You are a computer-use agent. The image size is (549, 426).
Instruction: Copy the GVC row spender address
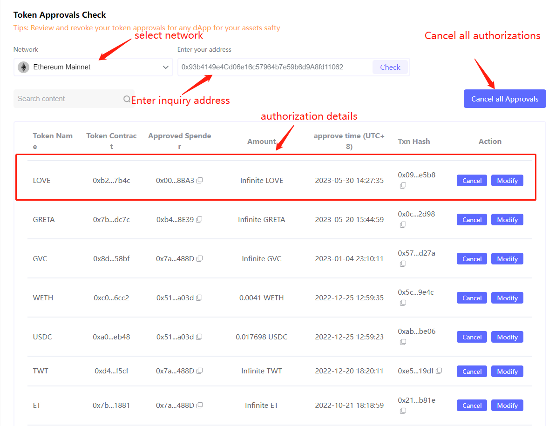point(200,259)
